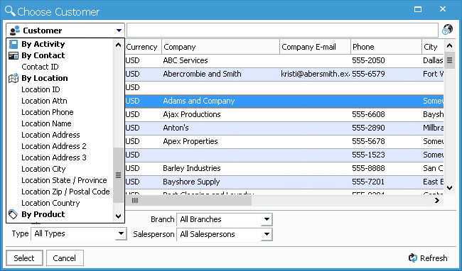This screenshot has height=271, width=462.
Task: Click the dropdown list scroll up arrow
Action: tap(119, 45)
